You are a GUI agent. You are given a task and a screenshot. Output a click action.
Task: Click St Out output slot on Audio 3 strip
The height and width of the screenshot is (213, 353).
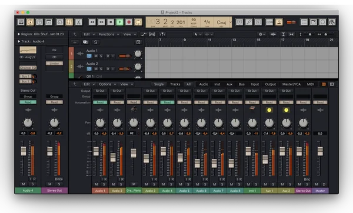click(x=150, y=91)
